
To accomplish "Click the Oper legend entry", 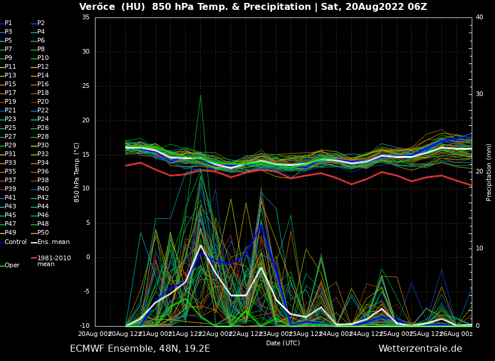I will [x=12, y=266].
